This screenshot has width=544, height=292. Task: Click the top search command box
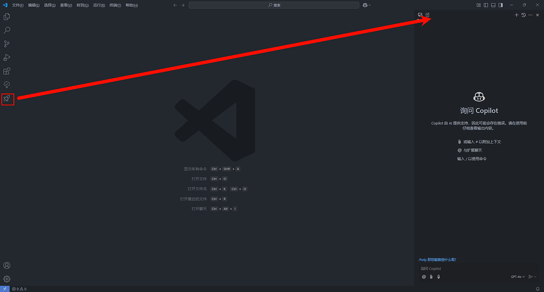pos(274,5)
